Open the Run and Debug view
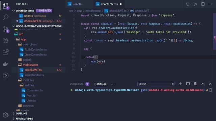 click(x=5, y=40)
